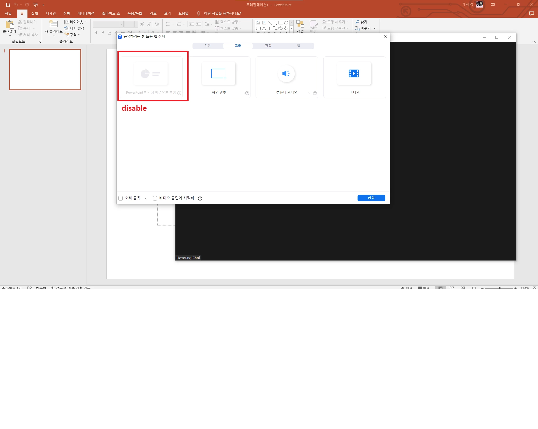Click the Paste (붙여넣기) clipboard icon

coord(10,25)
